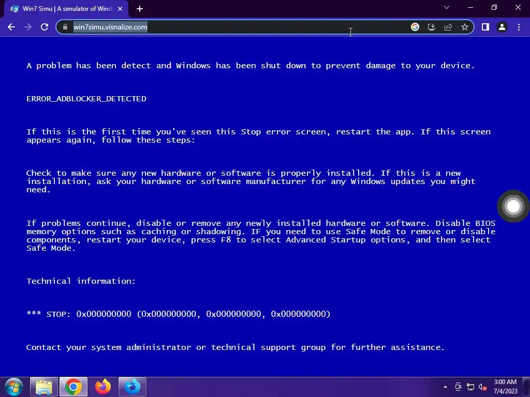Close the Chrome window
Viewport: 530px width, 397px height.
pyautogui.click(x=518, y=7)
